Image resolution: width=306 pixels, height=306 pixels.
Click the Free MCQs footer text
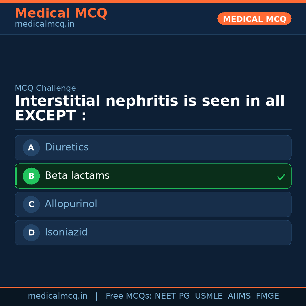click(x=129, y=296)
